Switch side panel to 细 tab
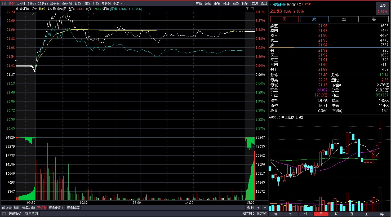Viewport: 391px width, 217px height. (306, 214)
